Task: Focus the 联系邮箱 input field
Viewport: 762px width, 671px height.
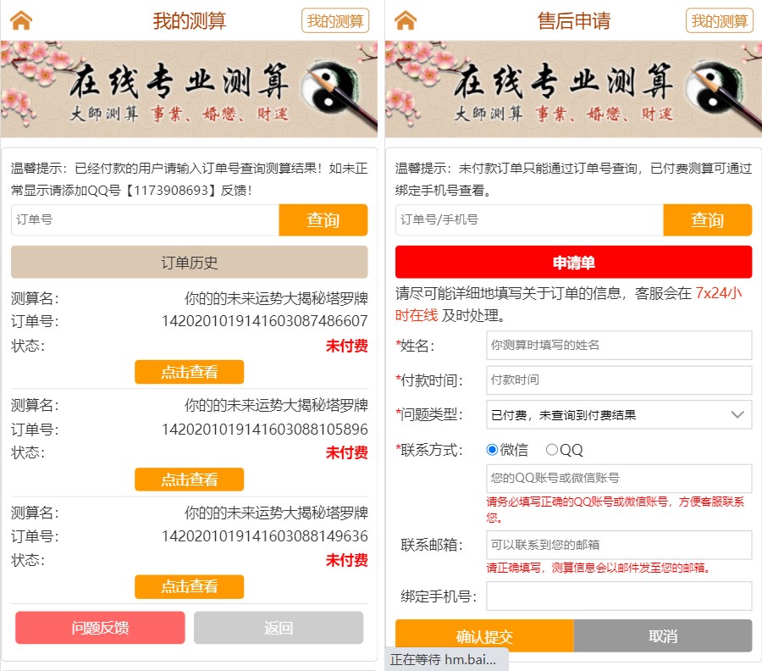Action: 619,545
